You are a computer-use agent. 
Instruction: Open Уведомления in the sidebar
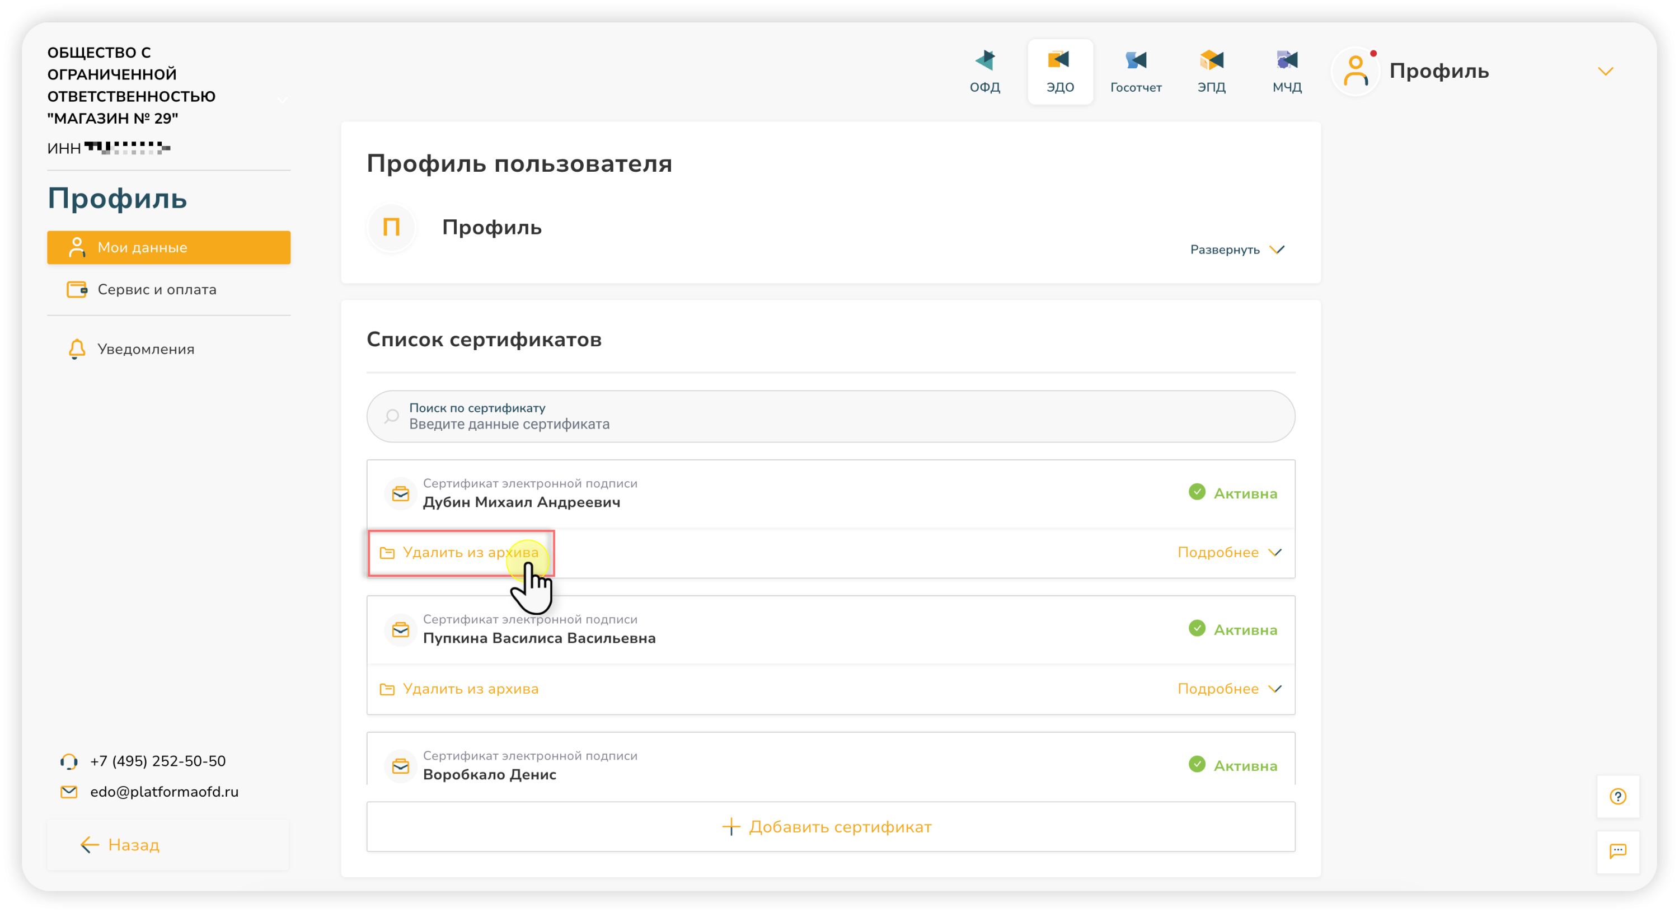click(146, 349)
